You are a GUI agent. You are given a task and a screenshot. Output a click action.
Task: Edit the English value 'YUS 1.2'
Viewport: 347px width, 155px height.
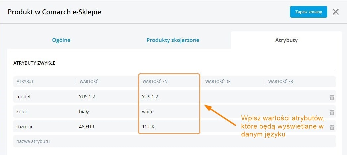point(150,97)
